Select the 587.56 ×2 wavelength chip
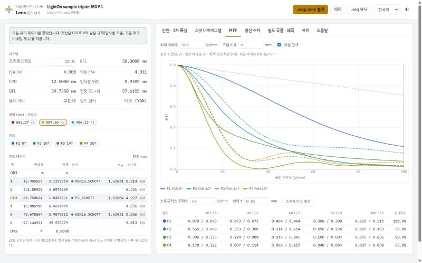Screen dimensions: 422x263 pos(53,123)
